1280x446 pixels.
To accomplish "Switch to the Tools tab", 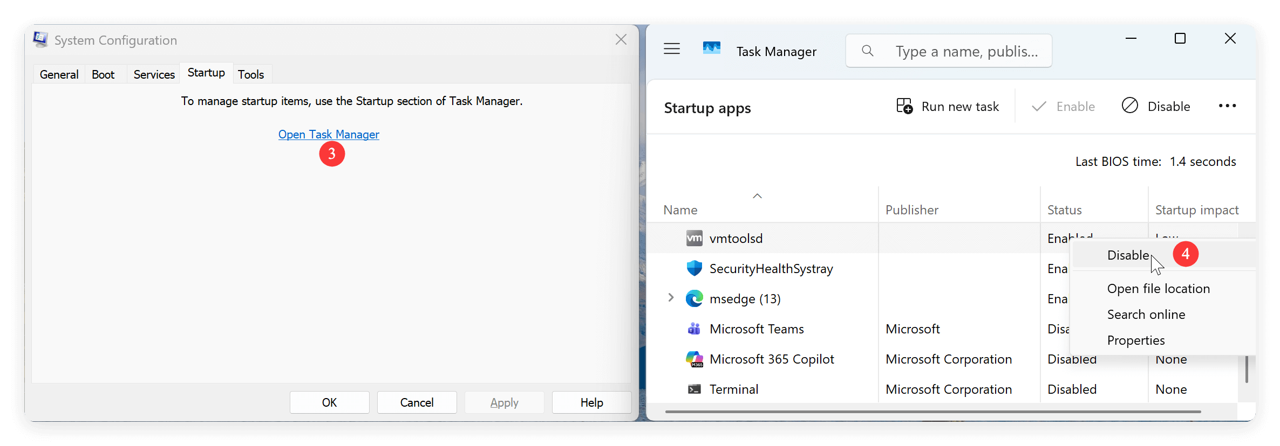I will coord(251,74).
